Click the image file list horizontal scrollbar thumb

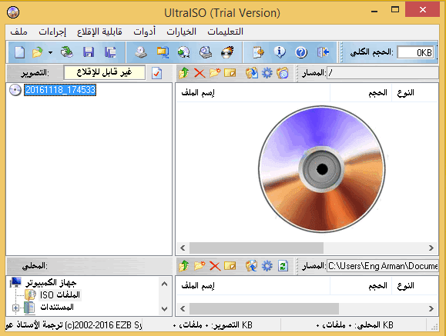click(x=257, y=248)
